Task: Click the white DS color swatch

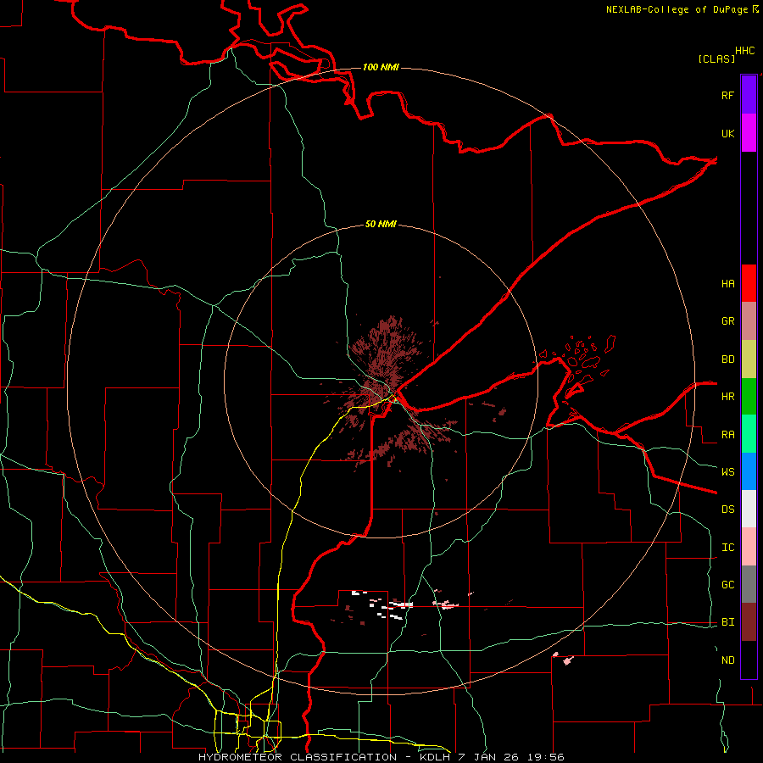Action: pos(749,509)
